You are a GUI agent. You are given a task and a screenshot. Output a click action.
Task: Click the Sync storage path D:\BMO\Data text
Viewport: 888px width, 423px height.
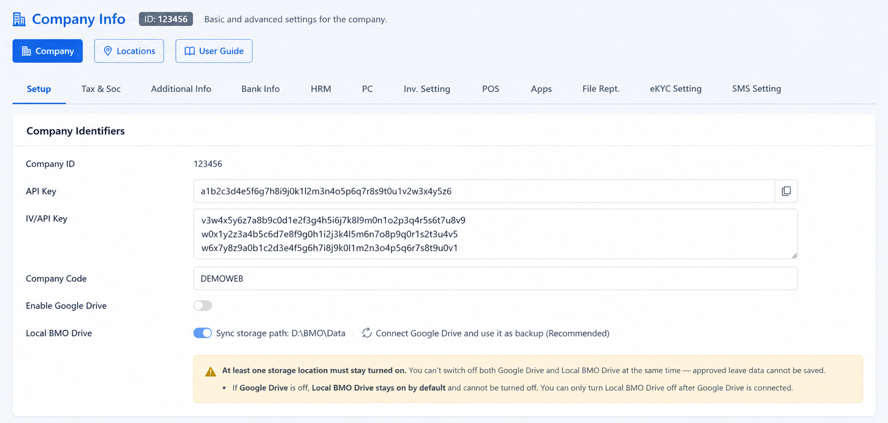(281, 333)
